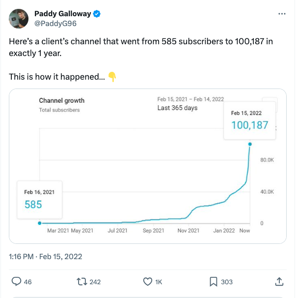Click the blue verified badge

click(x=97, y=14)
